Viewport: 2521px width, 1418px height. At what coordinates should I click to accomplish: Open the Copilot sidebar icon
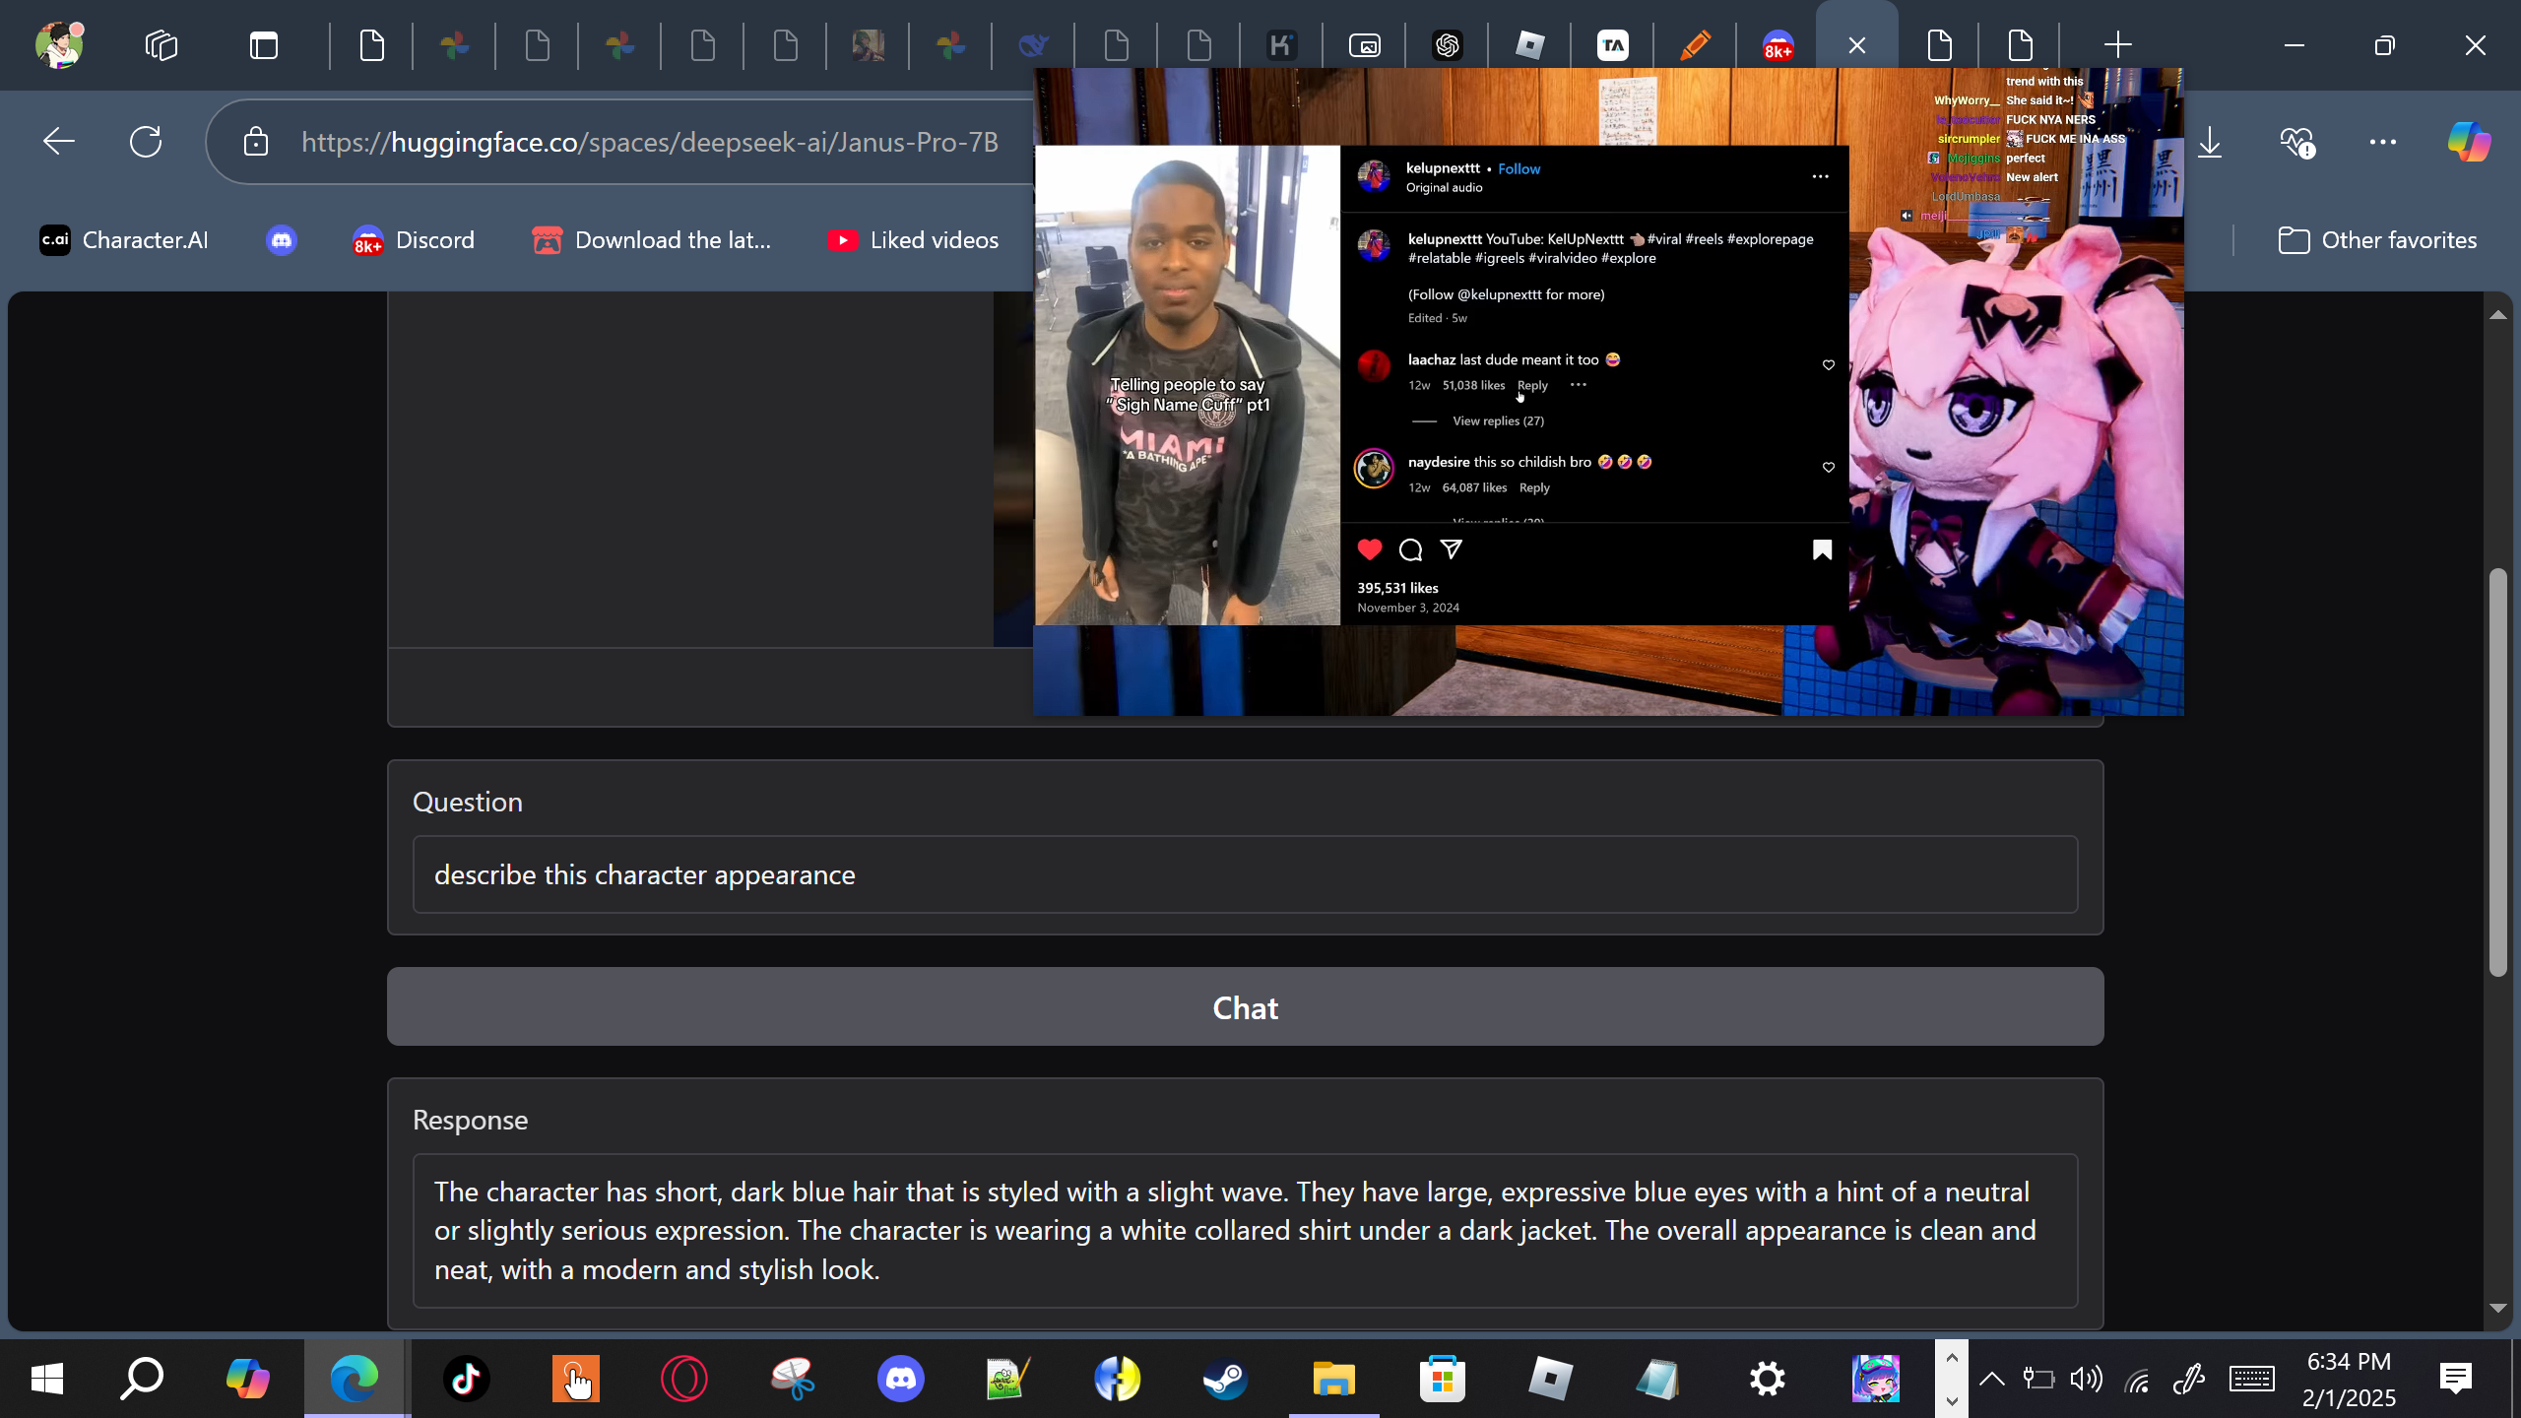coord(2468,142)
